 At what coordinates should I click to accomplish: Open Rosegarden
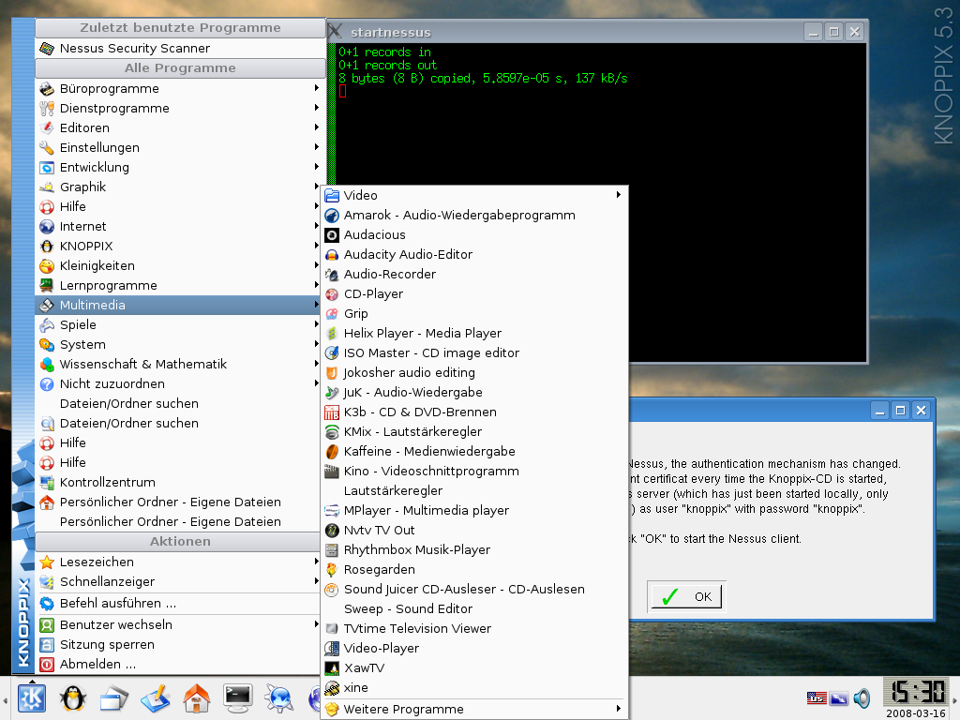pos(474,569)
